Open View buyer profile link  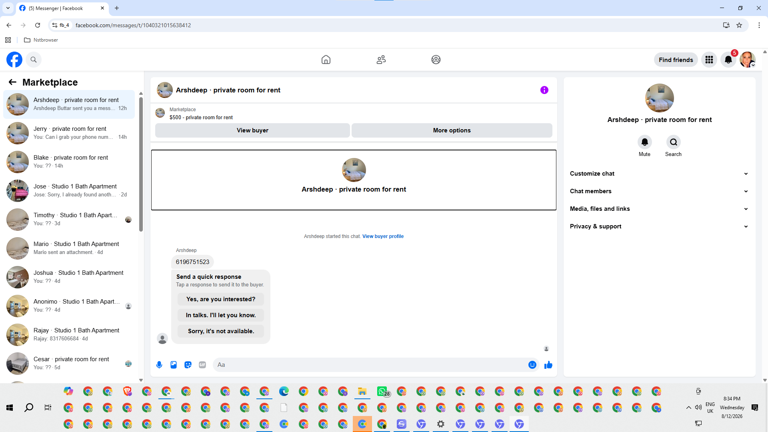coord(383,236)
